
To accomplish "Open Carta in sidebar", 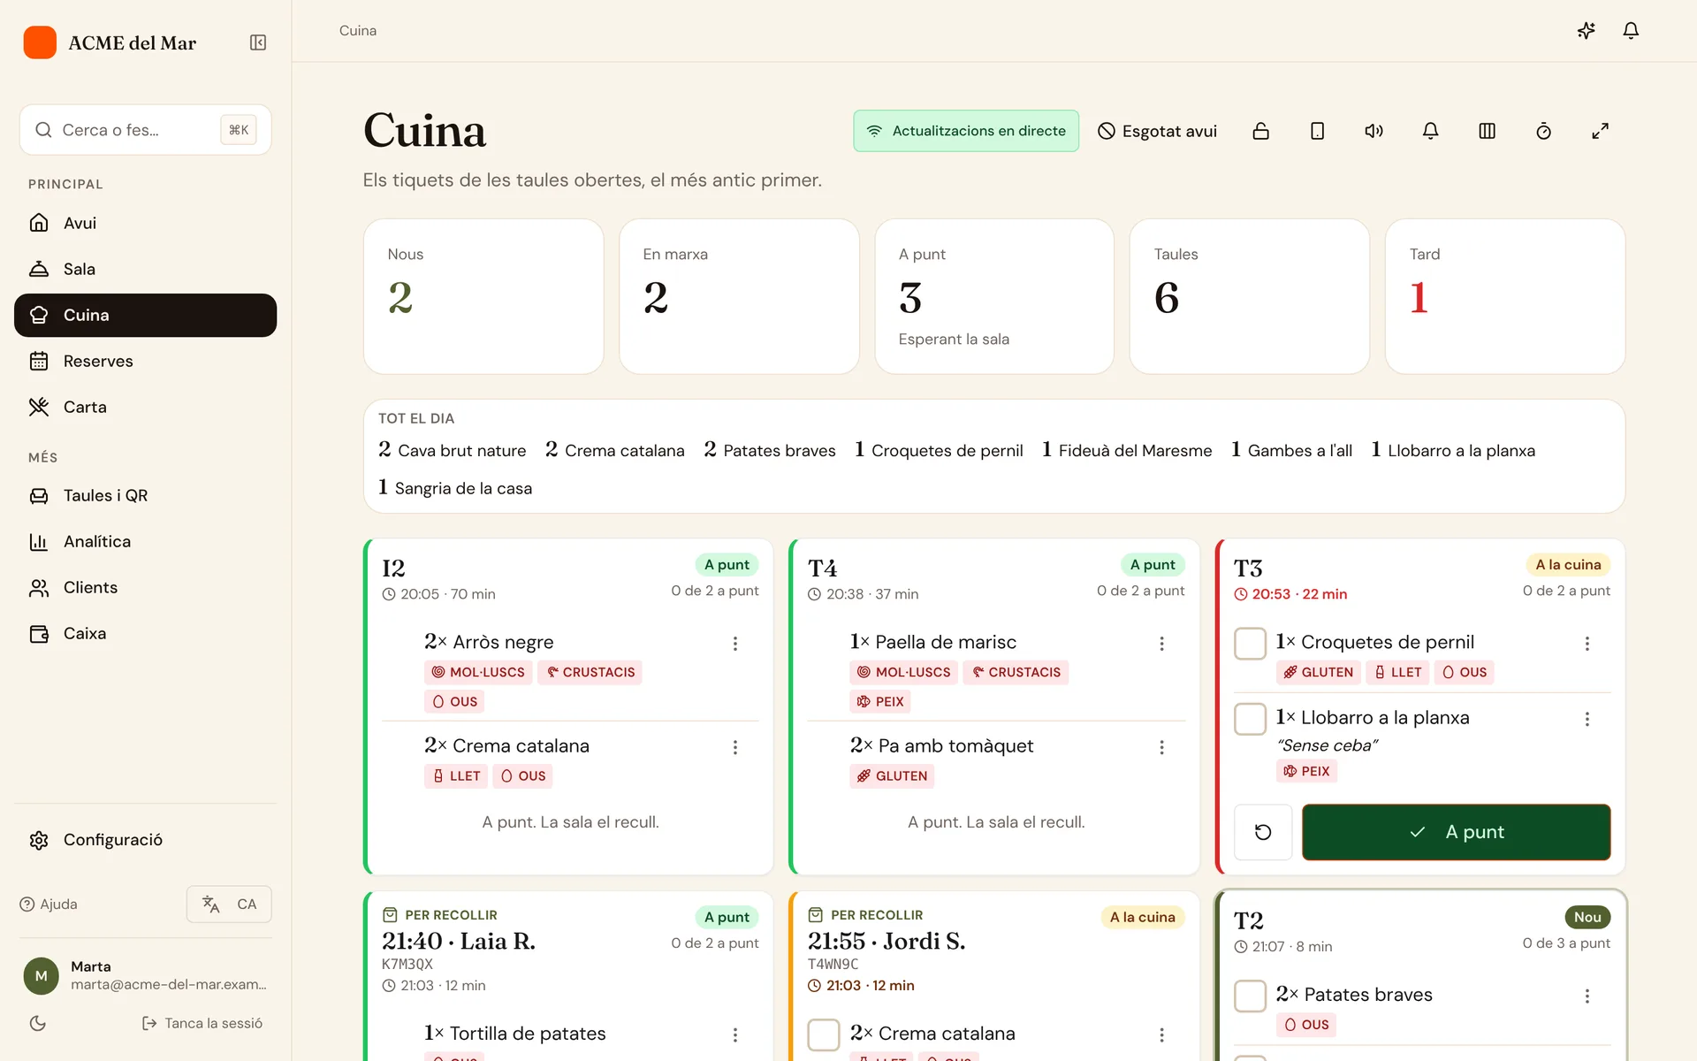I will click(x=145, y=407).
